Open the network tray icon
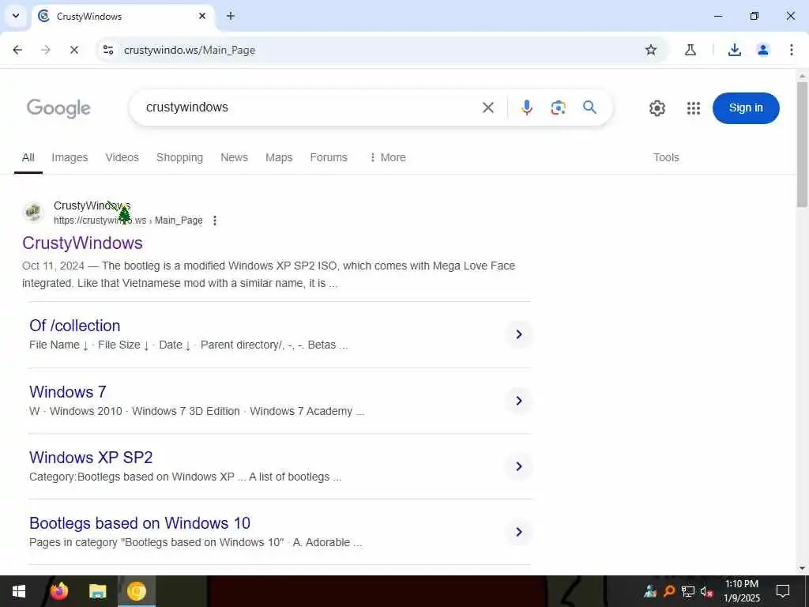The image size is (809, 607). pos(687,591)
